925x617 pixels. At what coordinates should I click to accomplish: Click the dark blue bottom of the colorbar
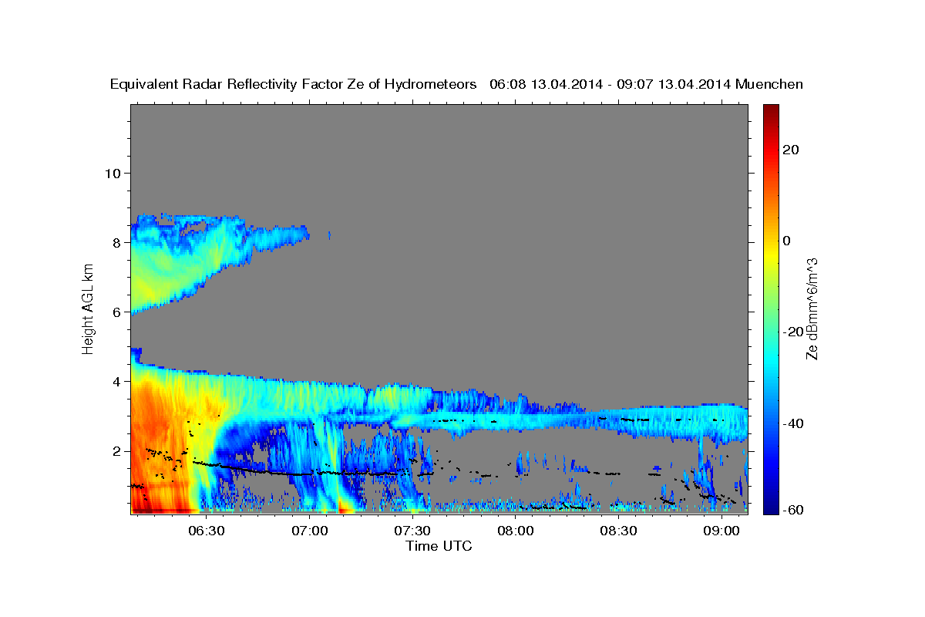click(770, 507)
